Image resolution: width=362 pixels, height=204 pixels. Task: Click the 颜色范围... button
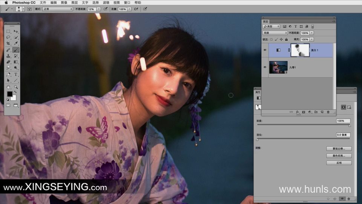tap(339, 156)
